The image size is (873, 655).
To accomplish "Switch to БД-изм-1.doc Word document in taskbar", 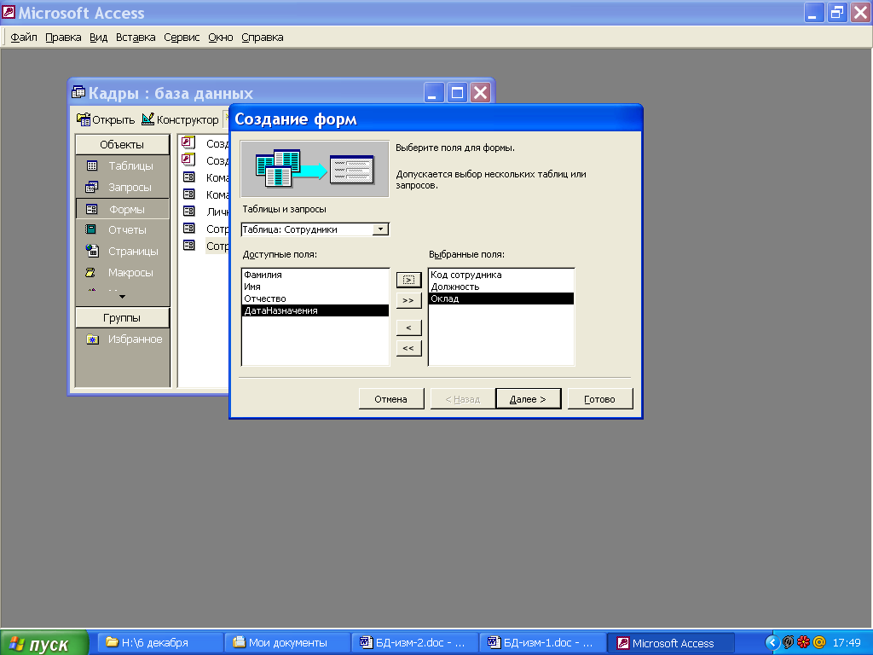I will (542, 643).
